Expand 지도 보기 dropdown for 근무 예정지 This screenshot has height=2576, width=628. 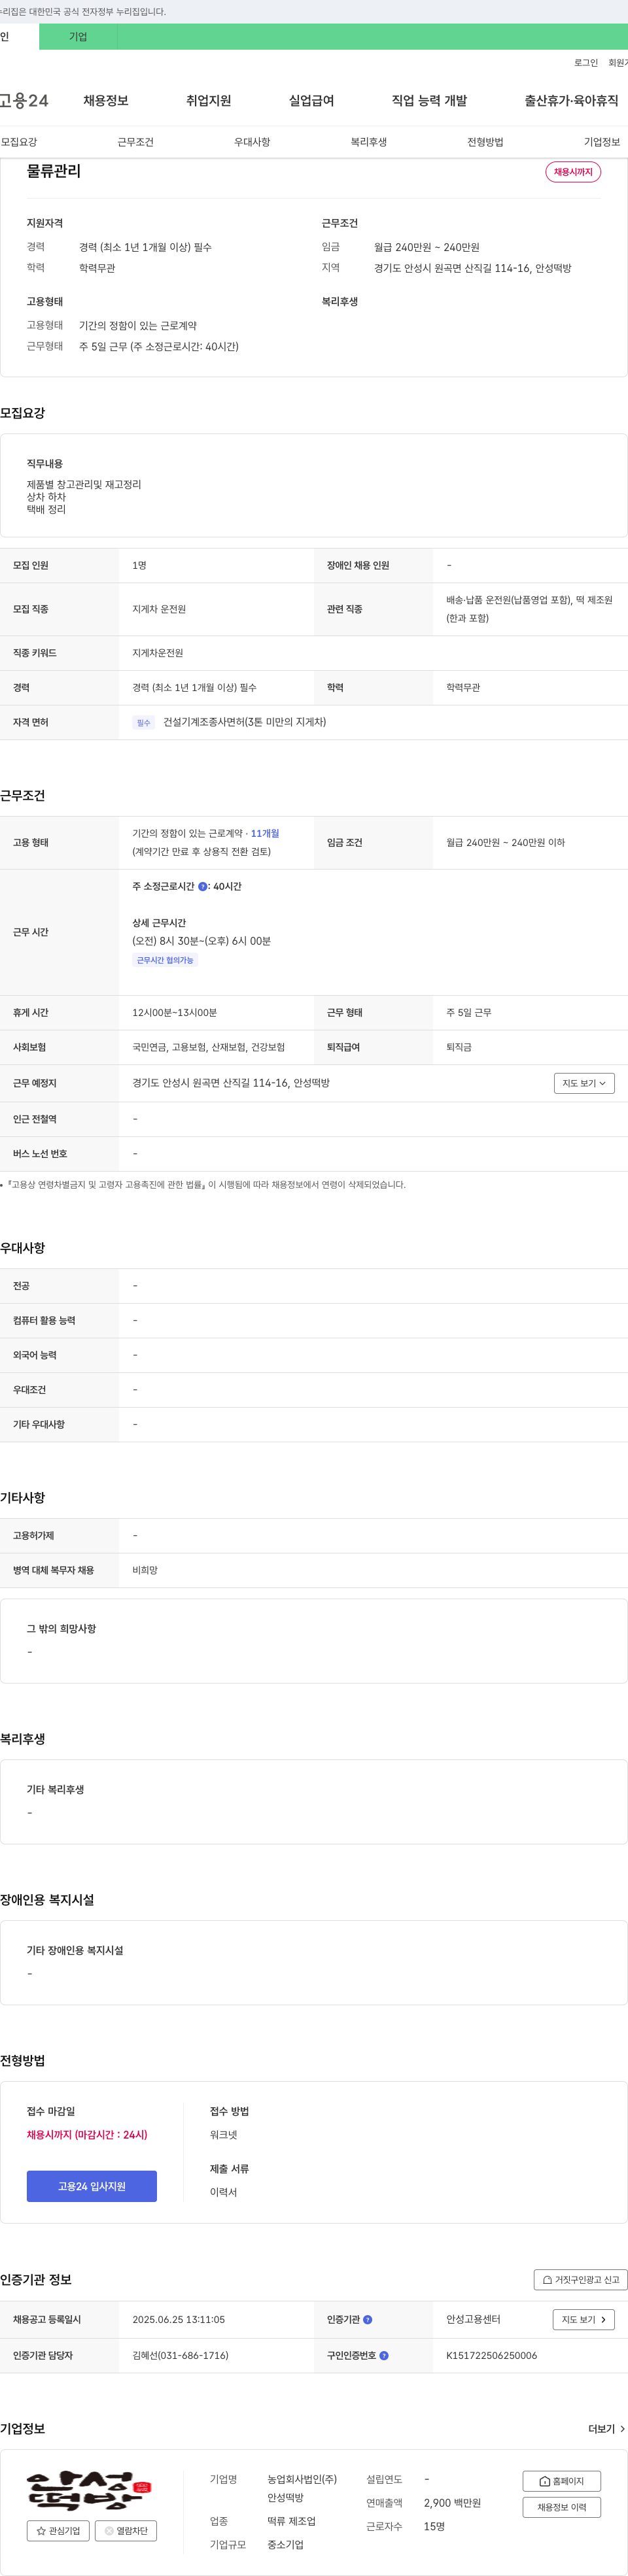[x=584, y=1083]
